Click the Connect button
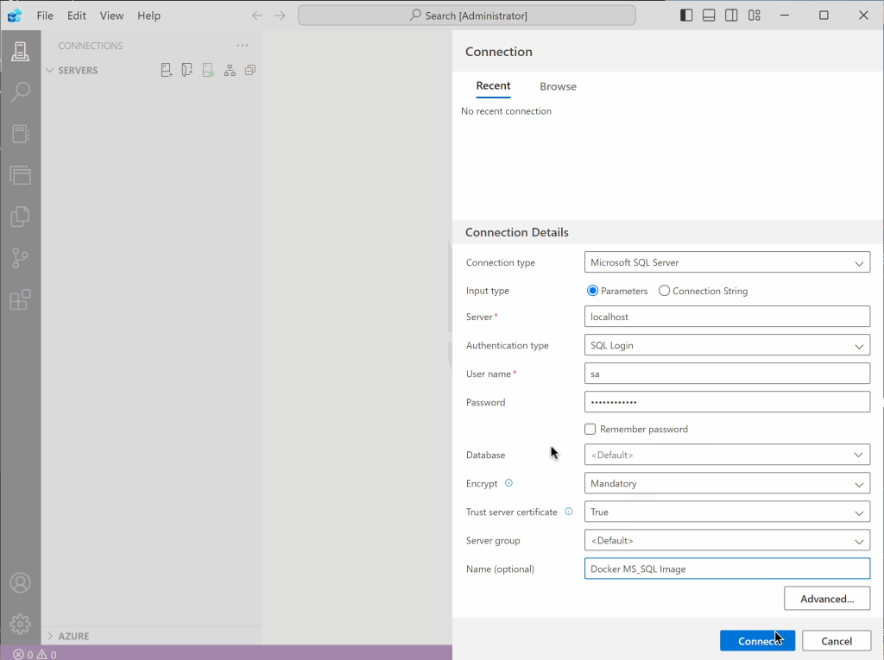This screenshot has height=660, width=884. (x=757, y=641)
